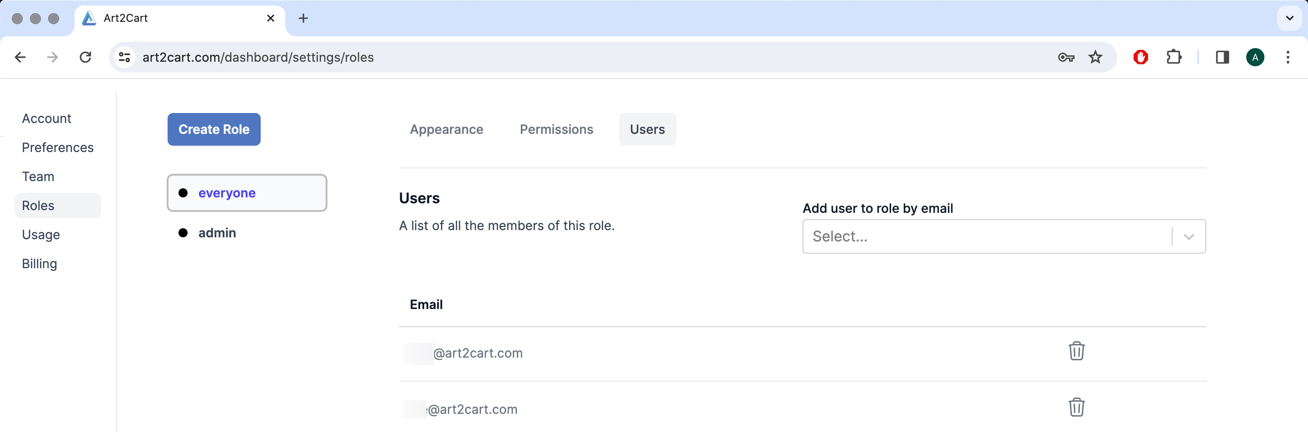Click the browser address bar URL

click(258, 57)
